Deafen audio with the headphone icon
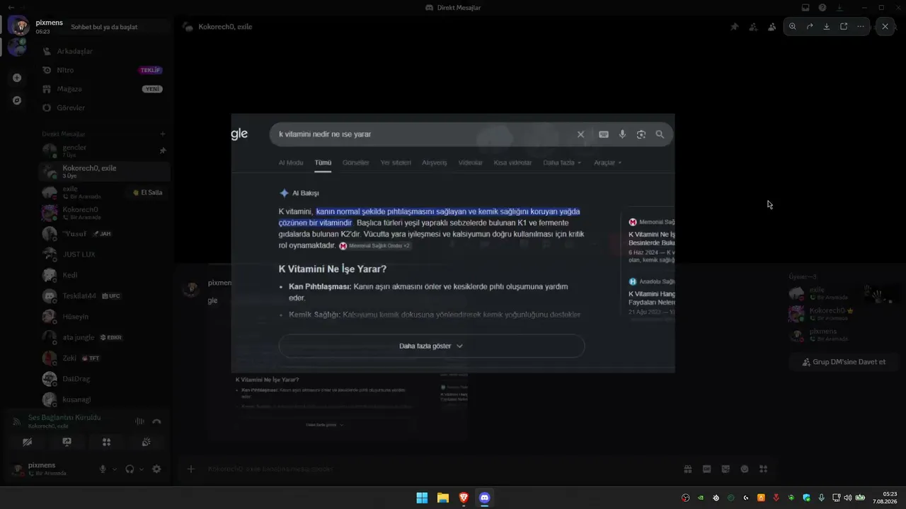 click(x=130, y=469)
